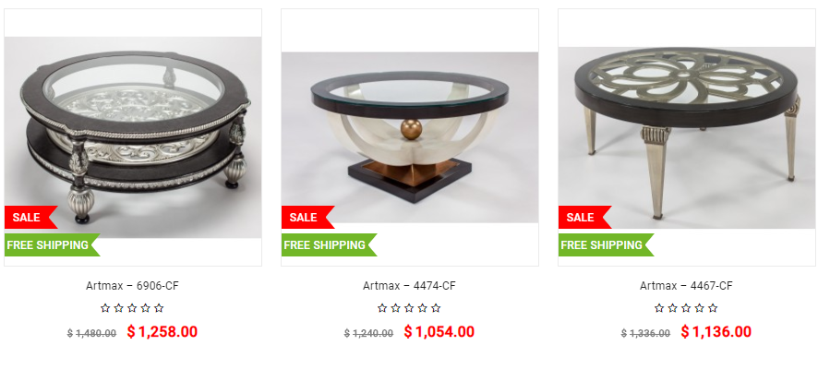This screenshot has height=369, width=818.
Task: Open the Artmax – 6906-CF product link
Action: click(133, 286)
